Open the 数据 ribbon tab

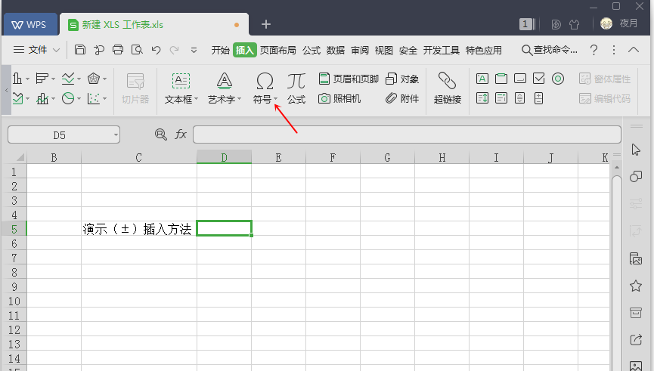pyautogui.click(x=336, y=51)
